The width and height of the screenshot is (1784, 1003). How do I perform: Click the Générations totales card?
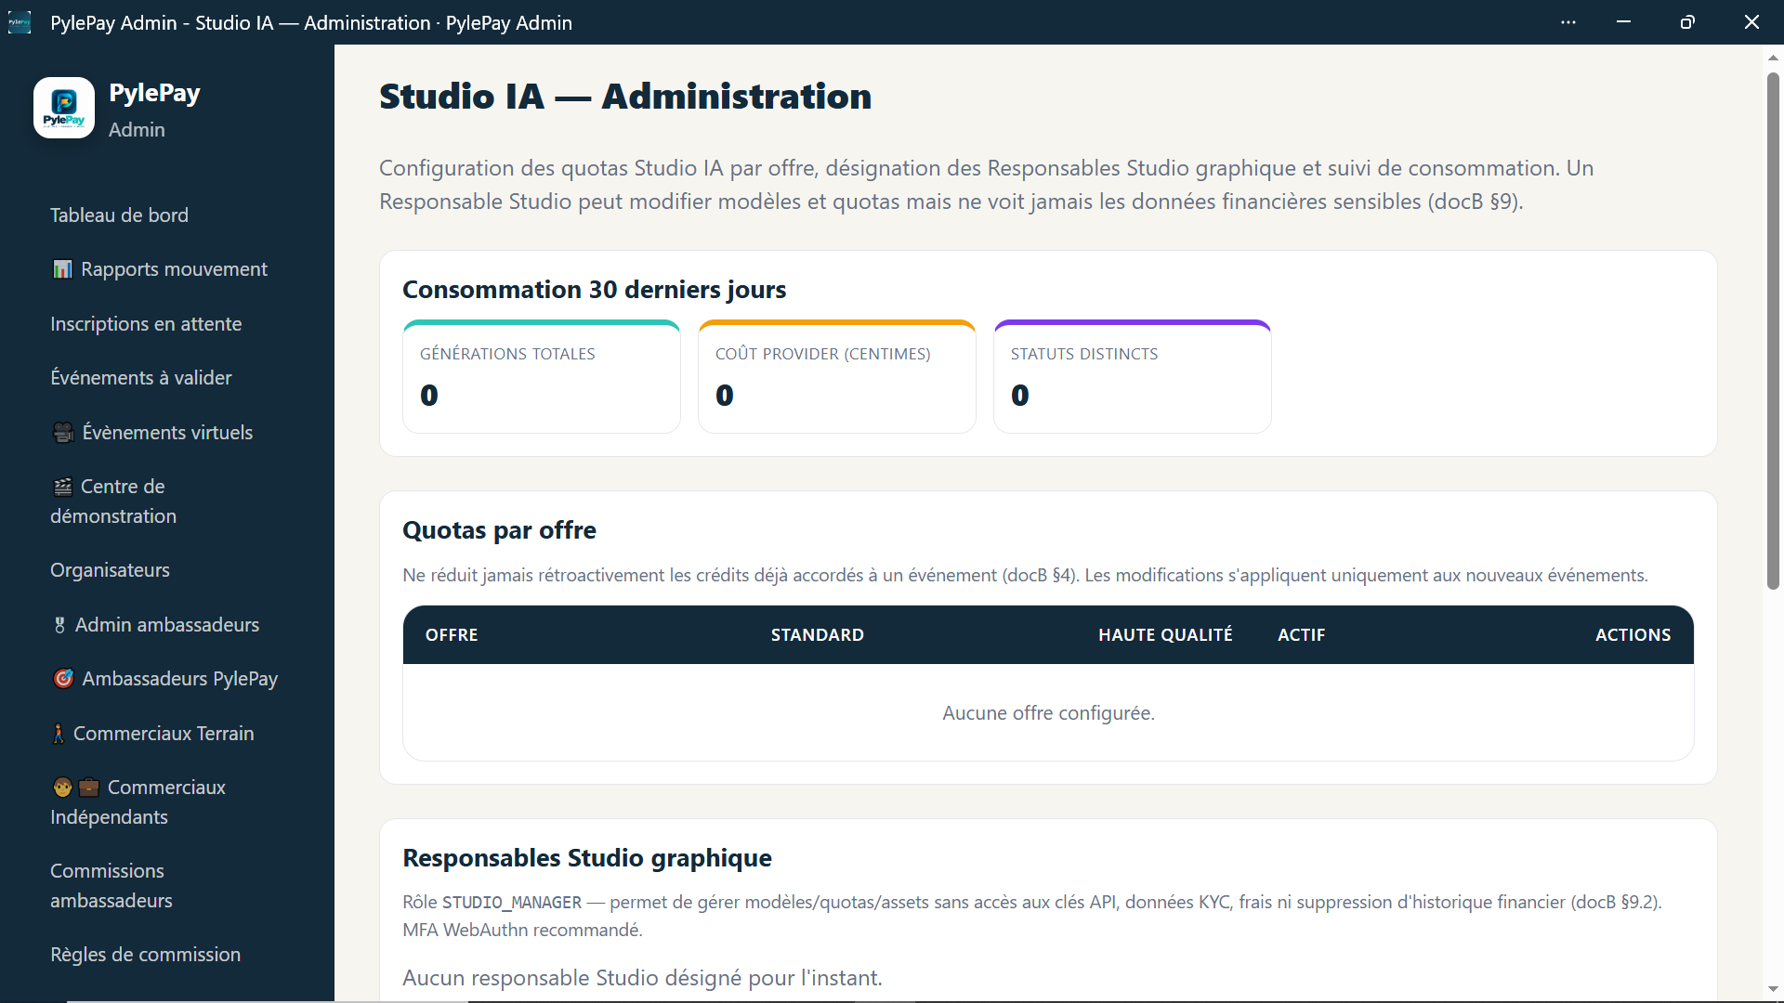[542, 377]
